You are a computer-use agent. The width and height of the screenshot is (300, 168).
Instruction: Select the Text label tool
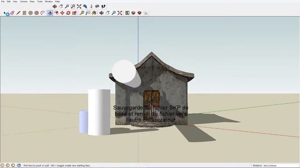88,13
